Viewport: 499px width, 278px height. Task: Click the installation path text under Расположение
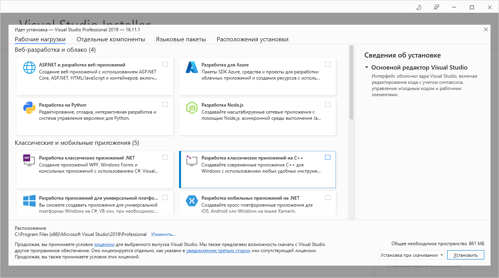click(80, 234)
